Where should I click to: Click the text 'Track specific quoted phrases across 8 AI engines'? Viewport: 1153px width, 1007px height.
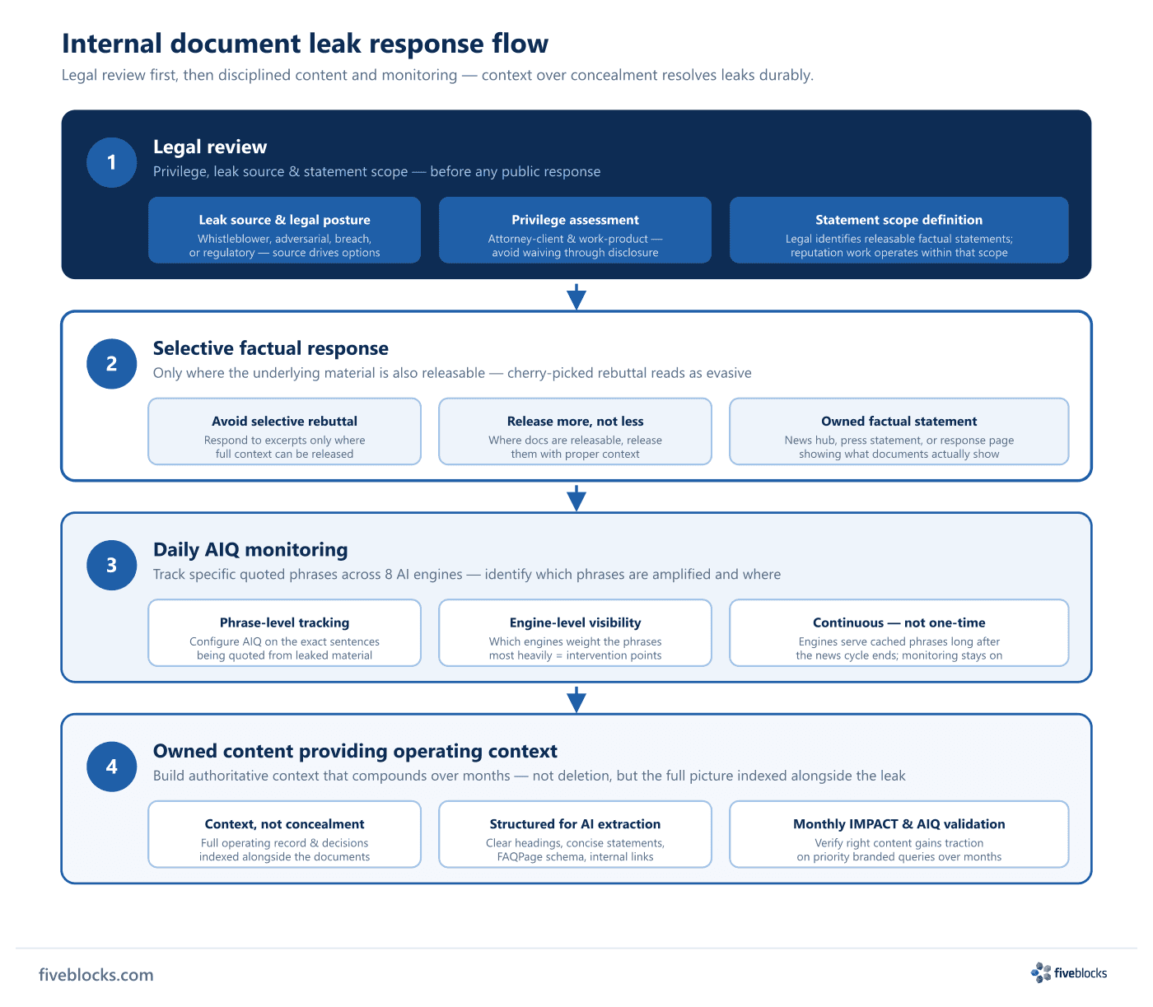point(307,575)
